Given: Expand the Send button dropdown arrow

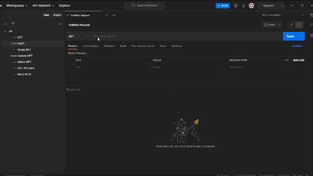Looking at the screenshot, I should coord(301,36).
